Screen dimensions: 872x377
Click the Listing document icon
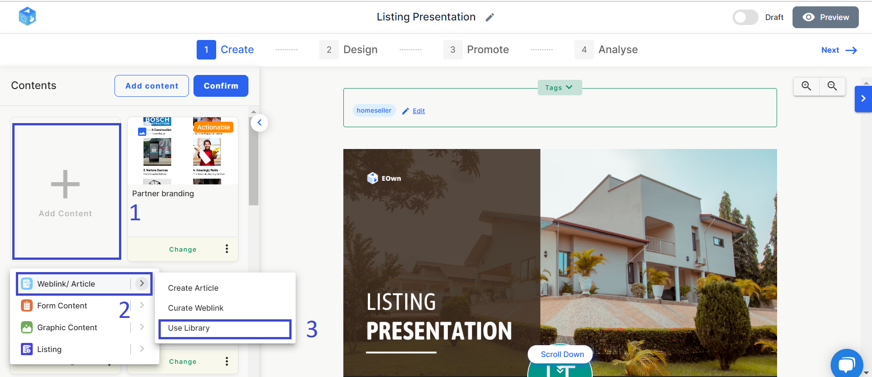(x=27, y=349)
